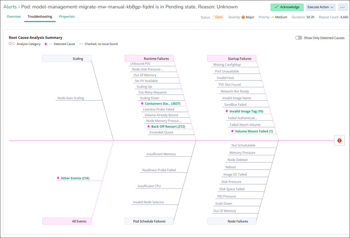Click the Back Off Restart (212) cause
350x238 pixels.
pos(168,126)
